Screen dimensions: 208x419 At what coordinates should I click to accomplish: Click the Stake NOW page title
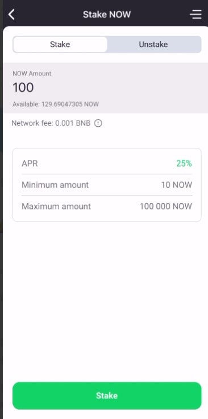click(x=107, y=14)
